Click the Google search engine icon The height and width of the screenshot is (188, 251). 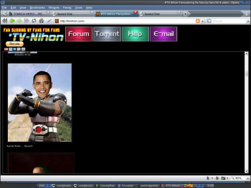click(x=209, y=21)
